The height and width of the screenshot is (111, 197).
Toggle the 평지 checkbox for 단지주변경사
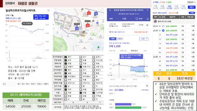[66, 57]
